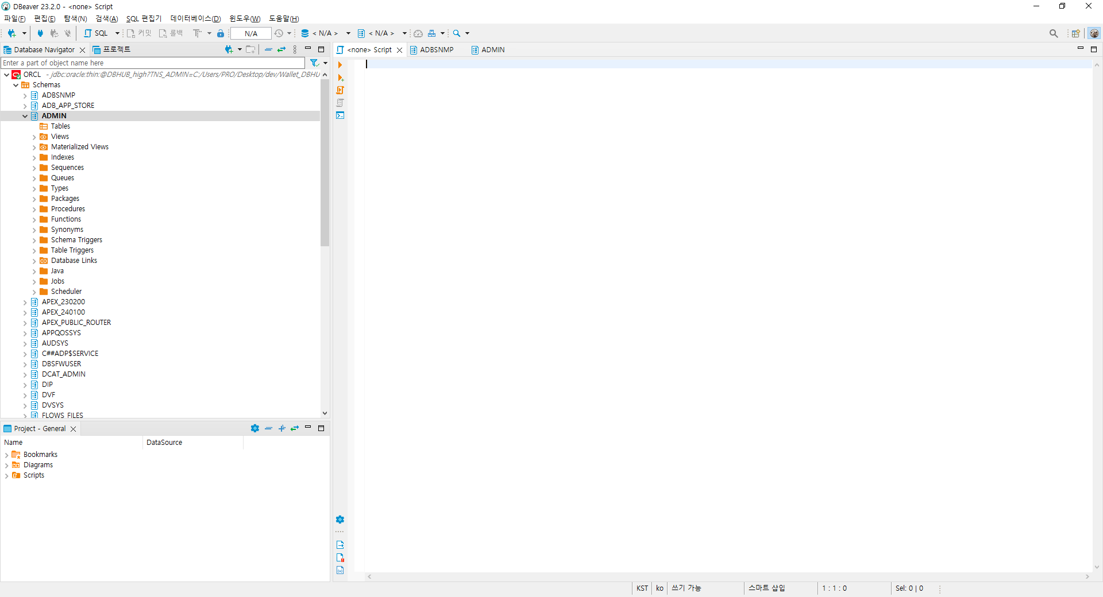Click the editor side gear settings icon
1103x597 pixels.
tap(340, 520)
